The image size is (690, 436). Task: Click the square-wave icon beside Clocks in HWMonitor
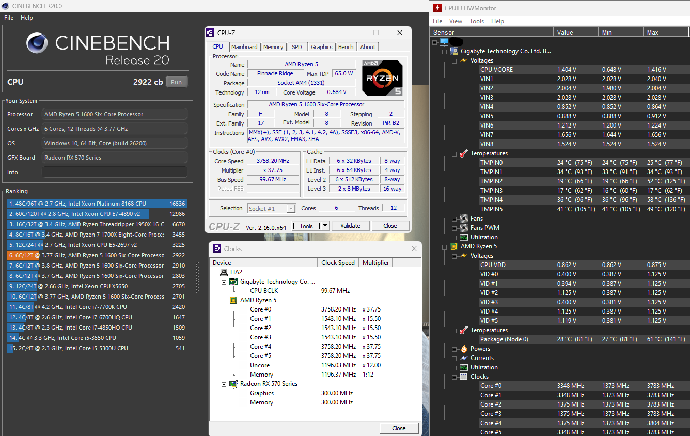pos(463,377)
